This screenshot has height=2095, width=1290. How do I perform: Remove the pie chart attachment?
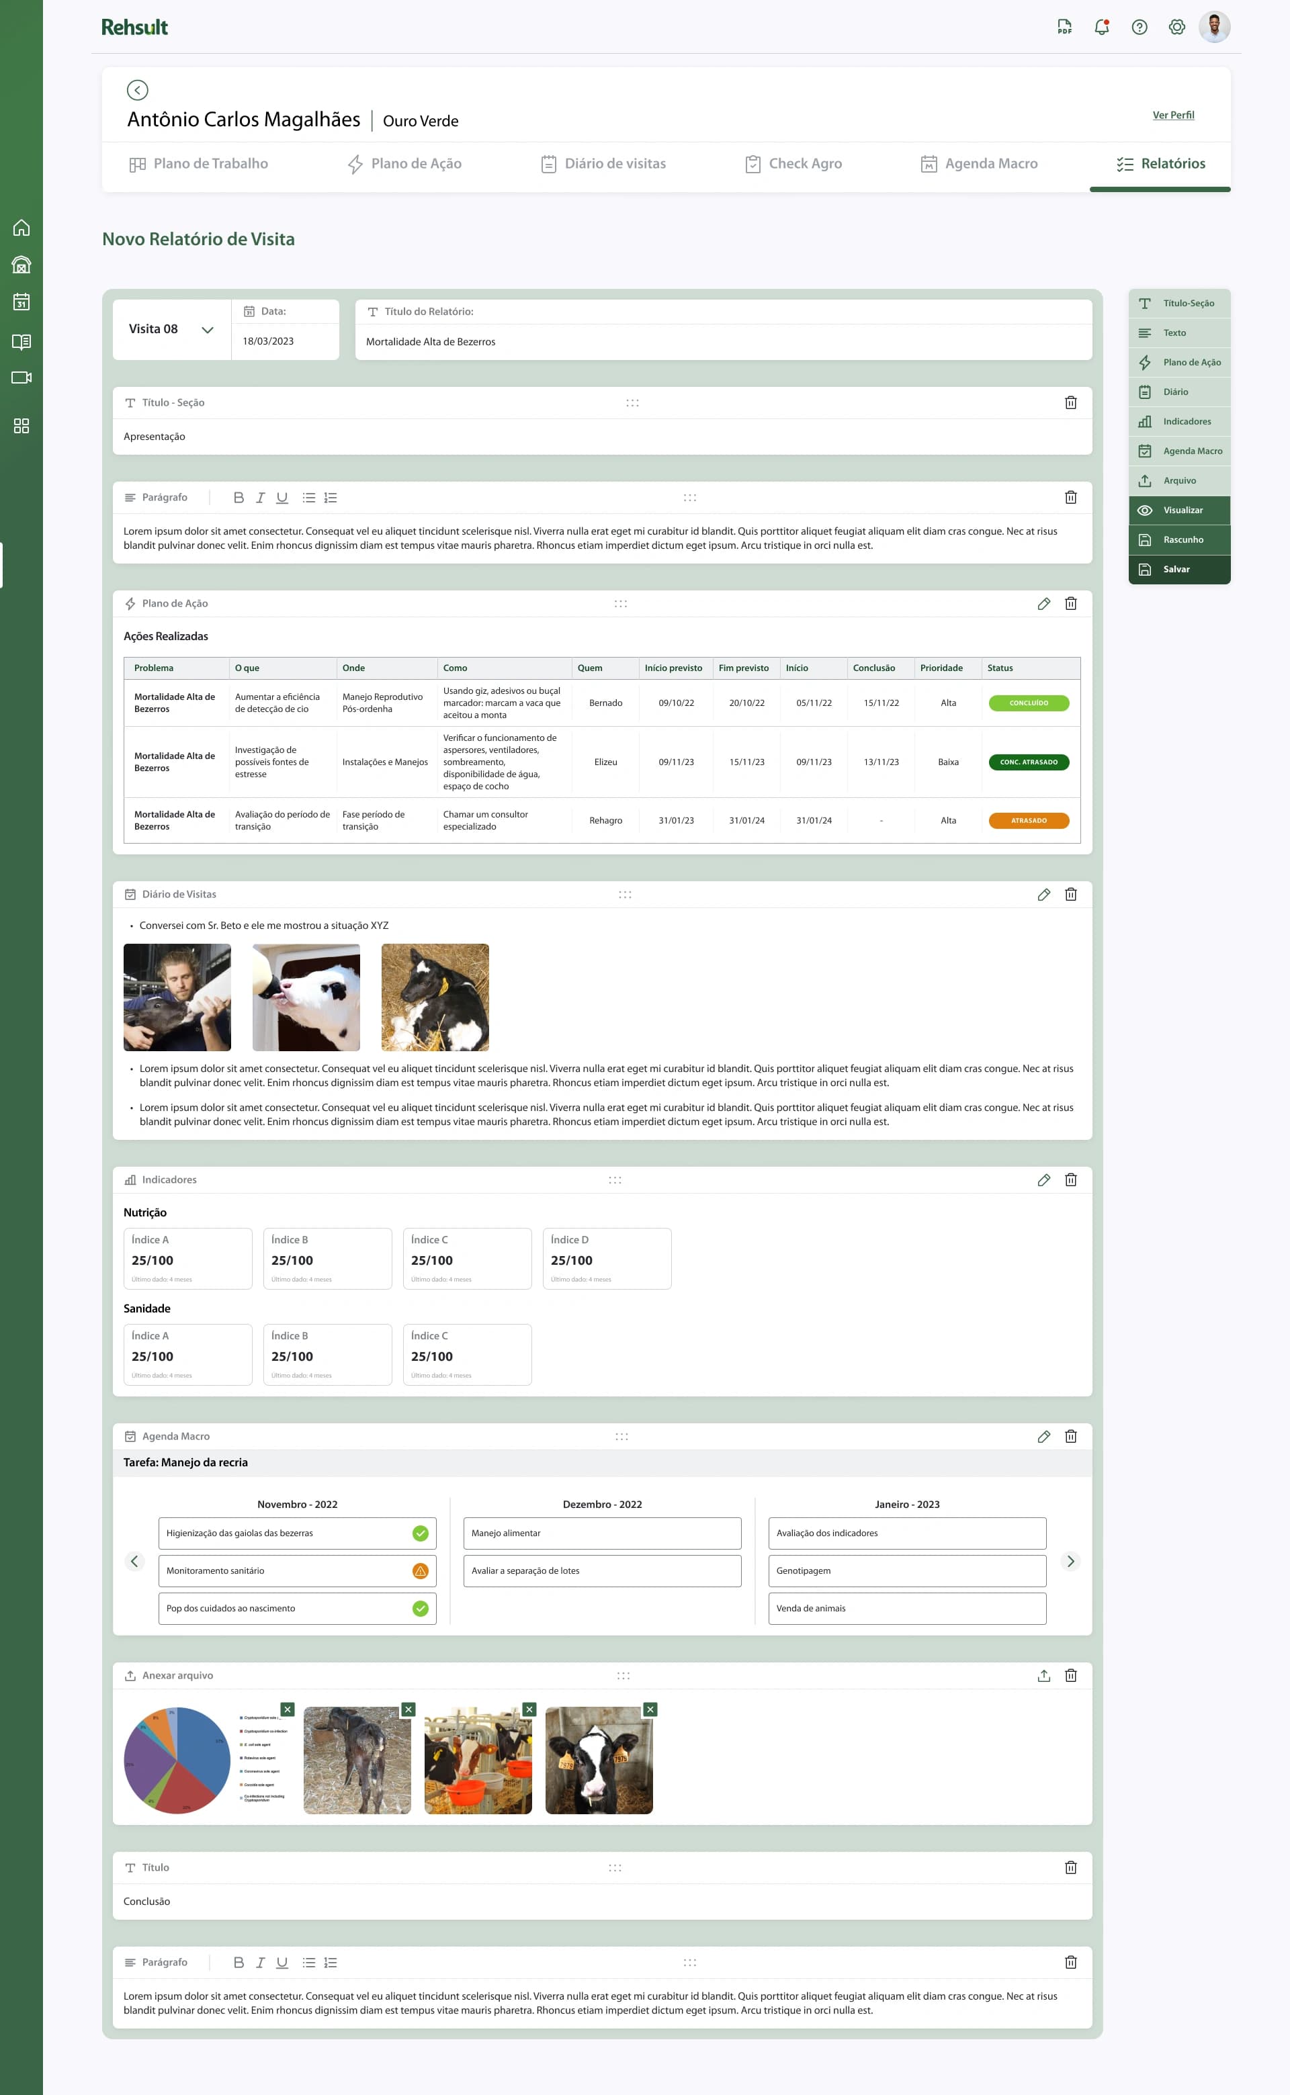pos(288,1709)
